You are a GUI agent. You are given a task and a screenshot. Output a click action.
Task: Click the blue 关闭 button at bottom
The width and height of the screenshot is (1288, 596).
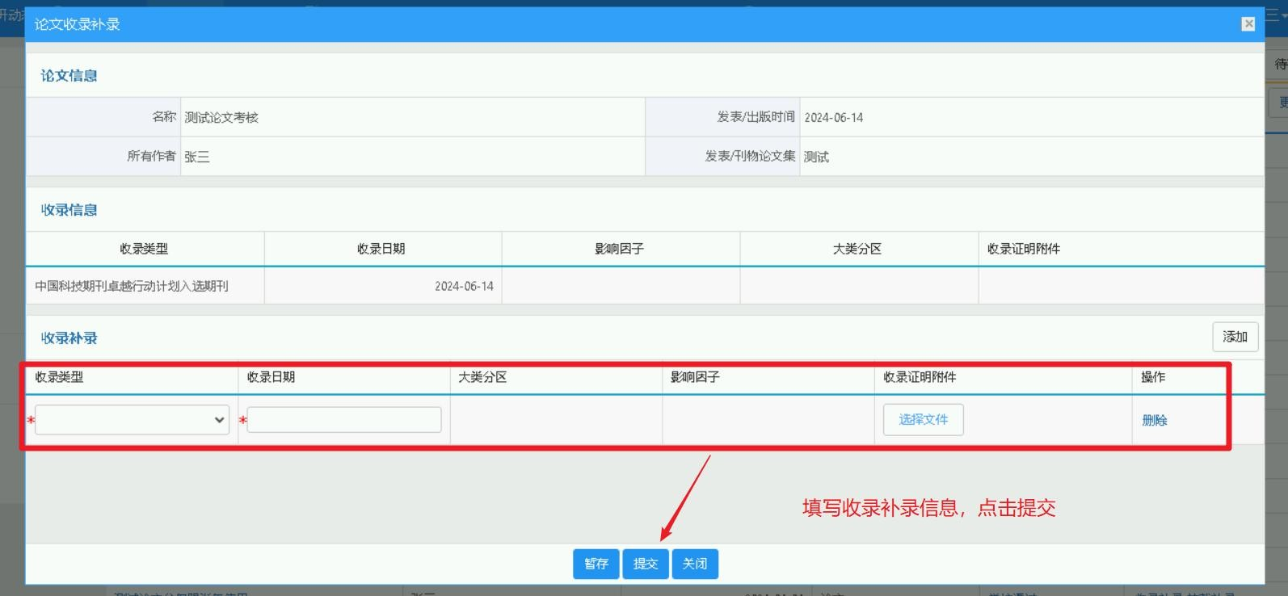click(x=695, y=564)
